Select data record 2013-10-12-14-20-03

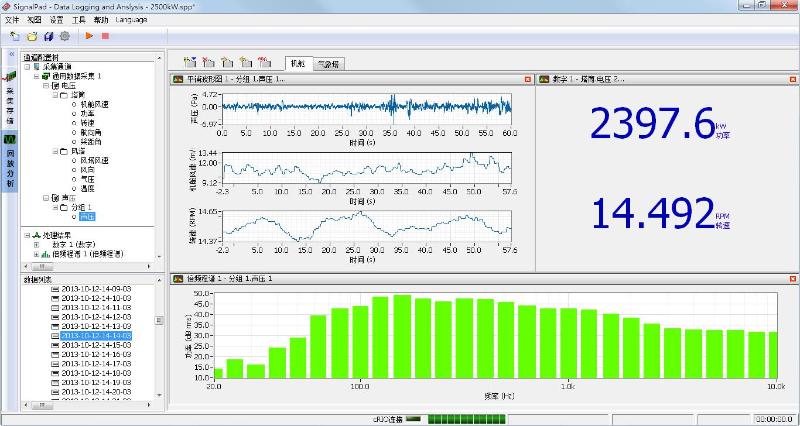point(96,391)
